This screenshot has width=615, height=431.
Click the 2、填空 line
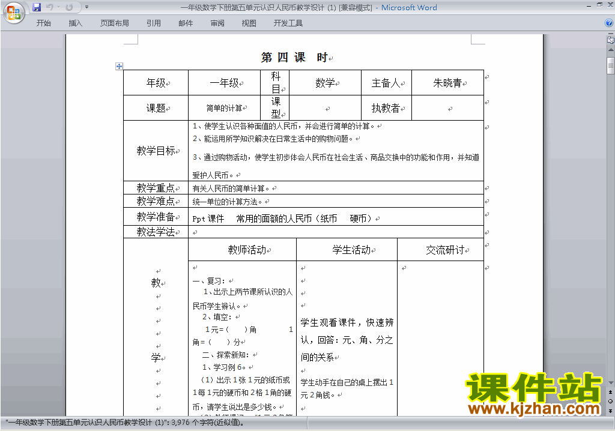pyautogui.click(x=217, y=317)
